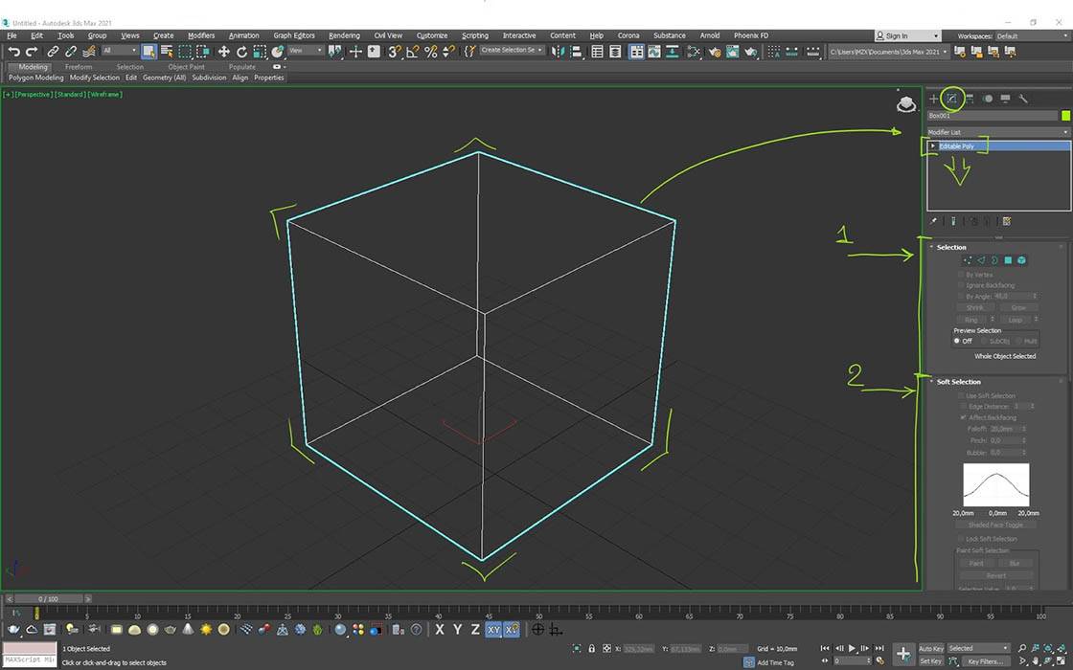1073x670 pixels.
Task: Open the Key Filters dialog button
Action: (985, 661)
